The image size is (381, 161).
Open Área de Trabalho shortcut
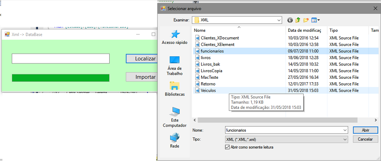pyautogui.click(x=174, y=65)
